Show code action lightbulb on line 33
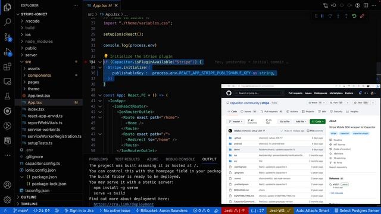This screenshot has width=381, height=214. coord(106,56)
